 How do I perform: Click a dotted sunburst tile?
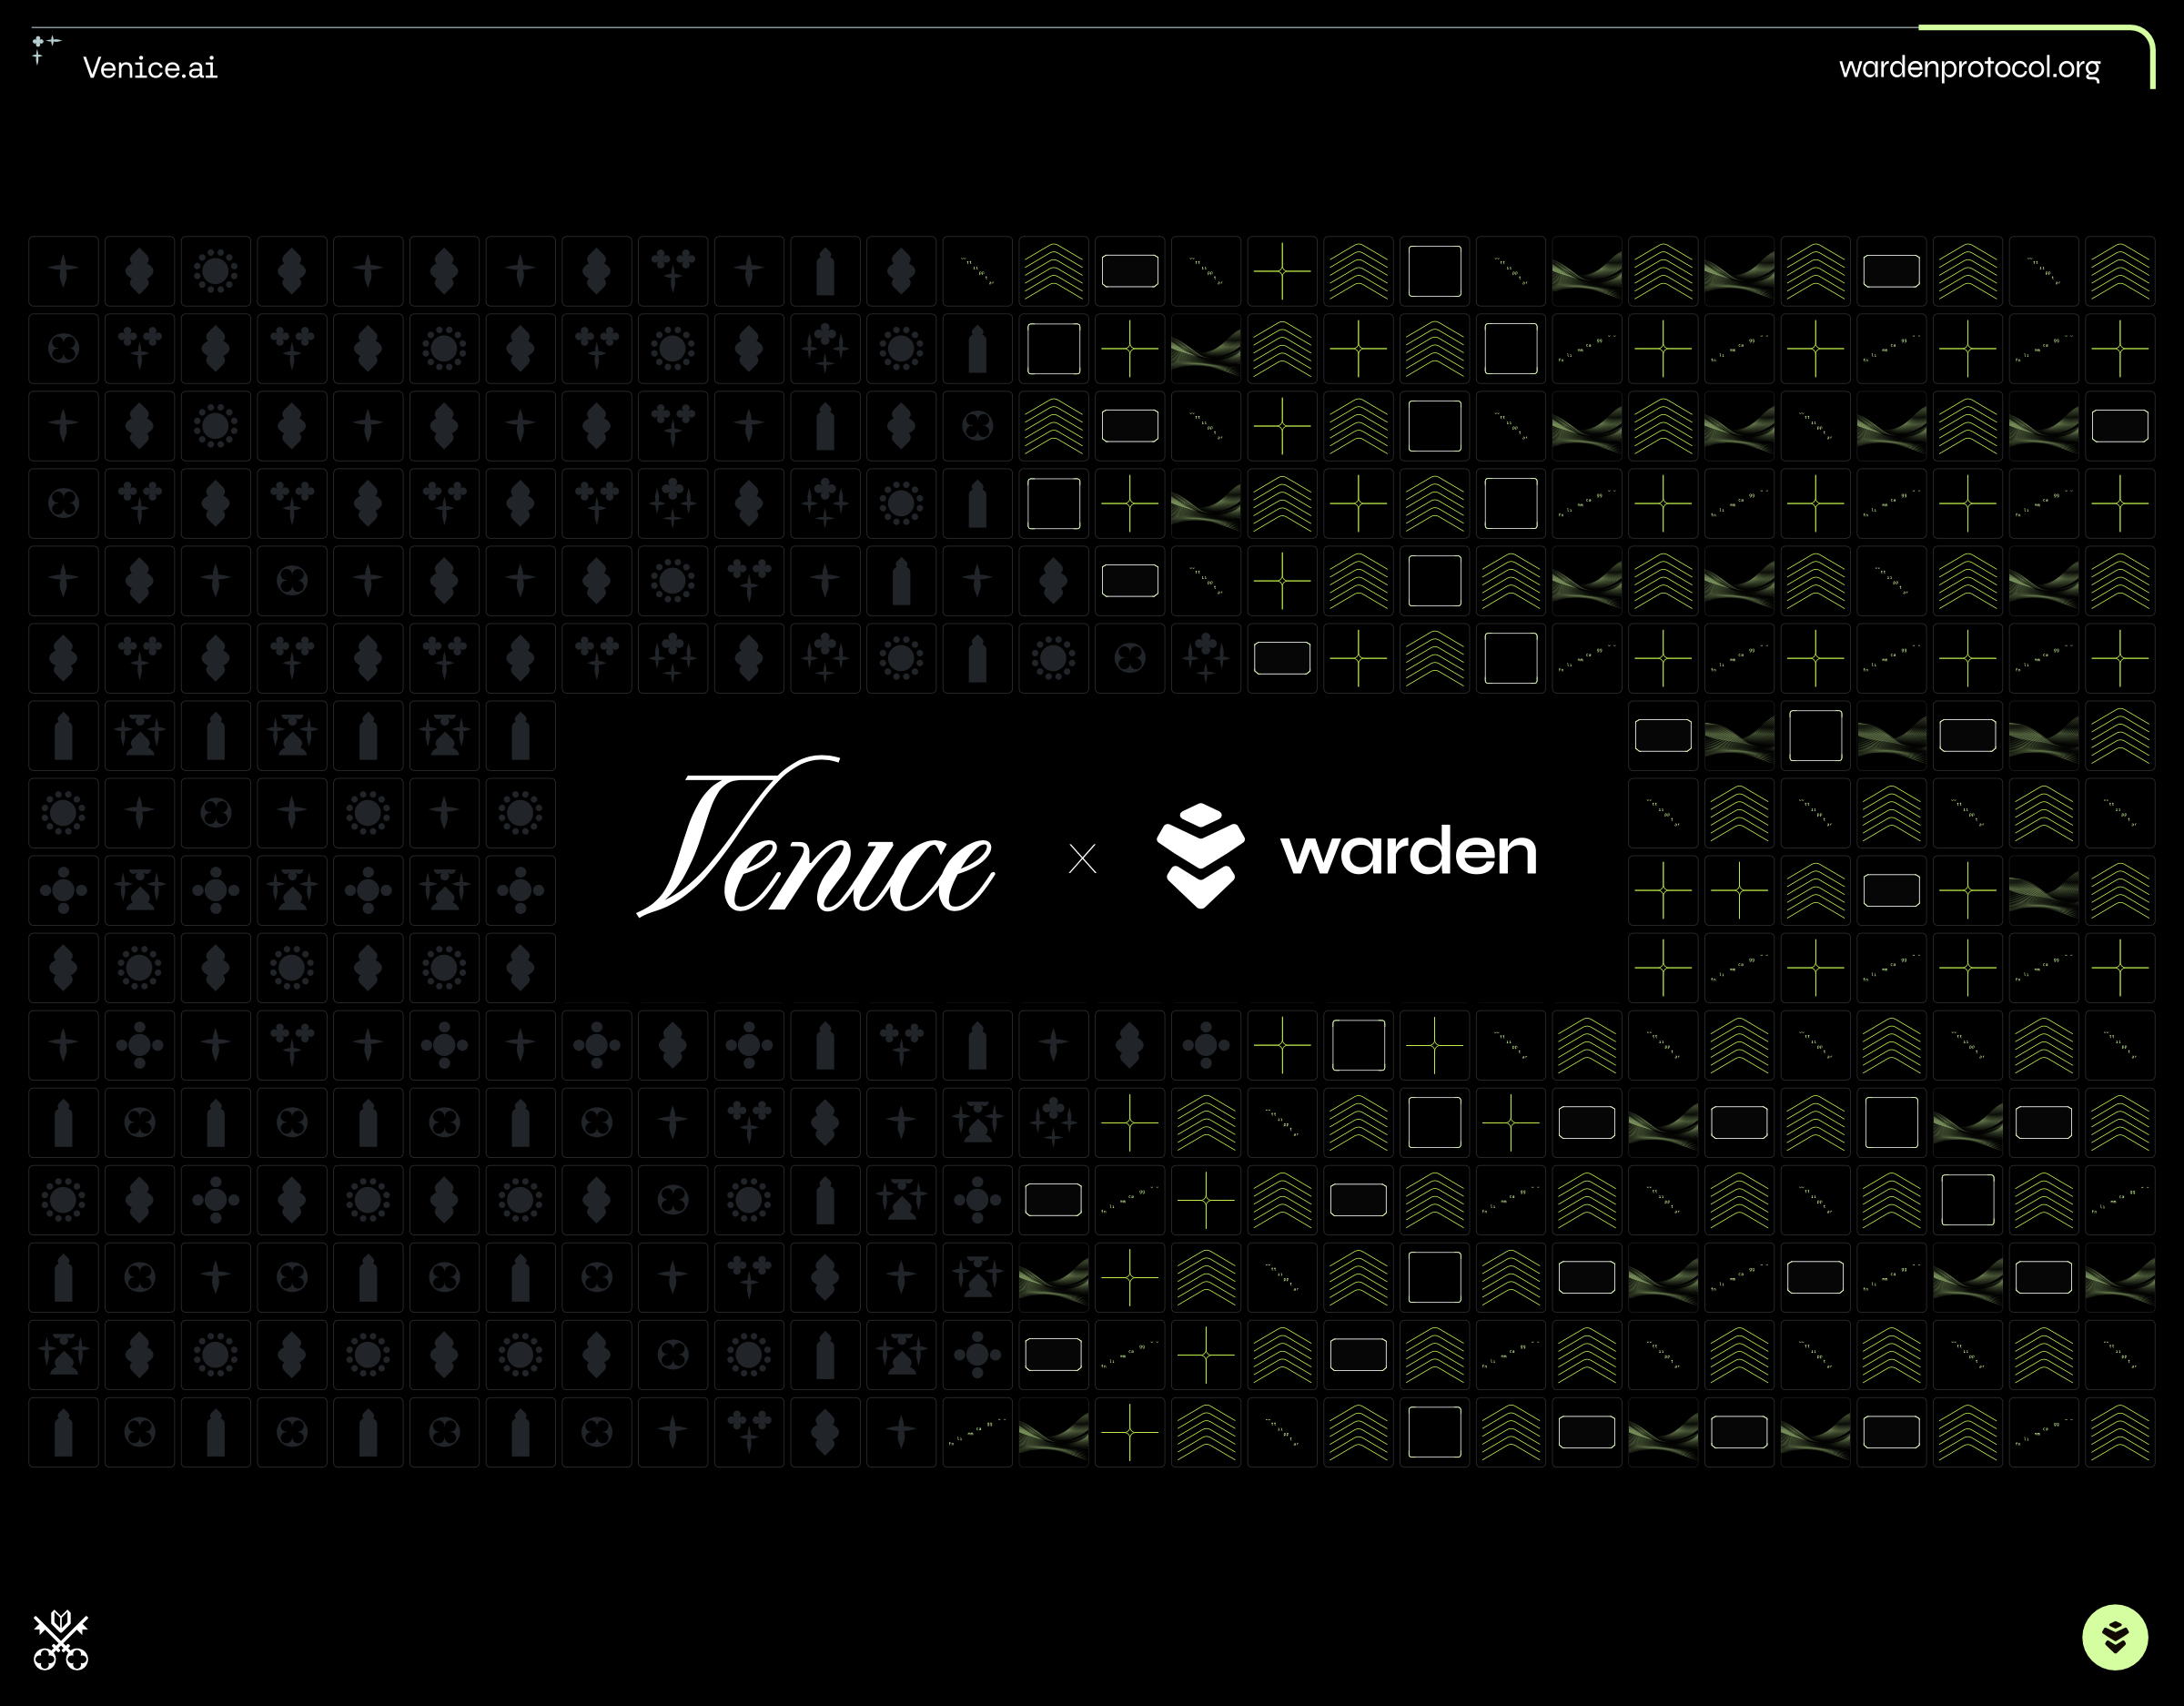click(x=215, y=271)
